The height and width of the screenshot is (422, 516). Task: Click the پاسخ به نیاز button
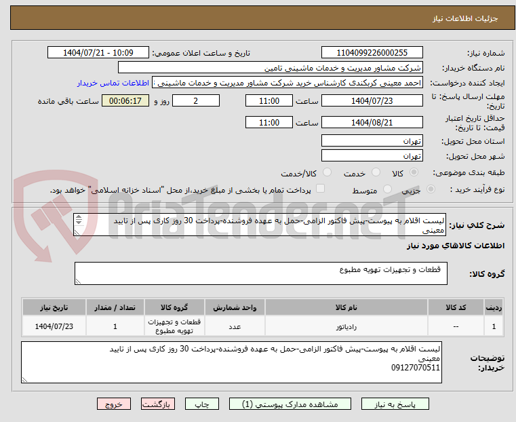point(395,404)
